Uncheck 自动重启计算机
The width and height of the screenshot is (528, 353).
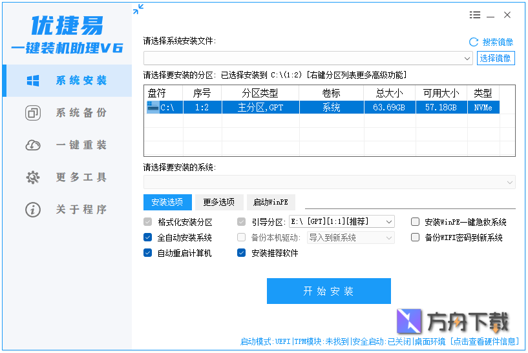[x=148, y=253]
